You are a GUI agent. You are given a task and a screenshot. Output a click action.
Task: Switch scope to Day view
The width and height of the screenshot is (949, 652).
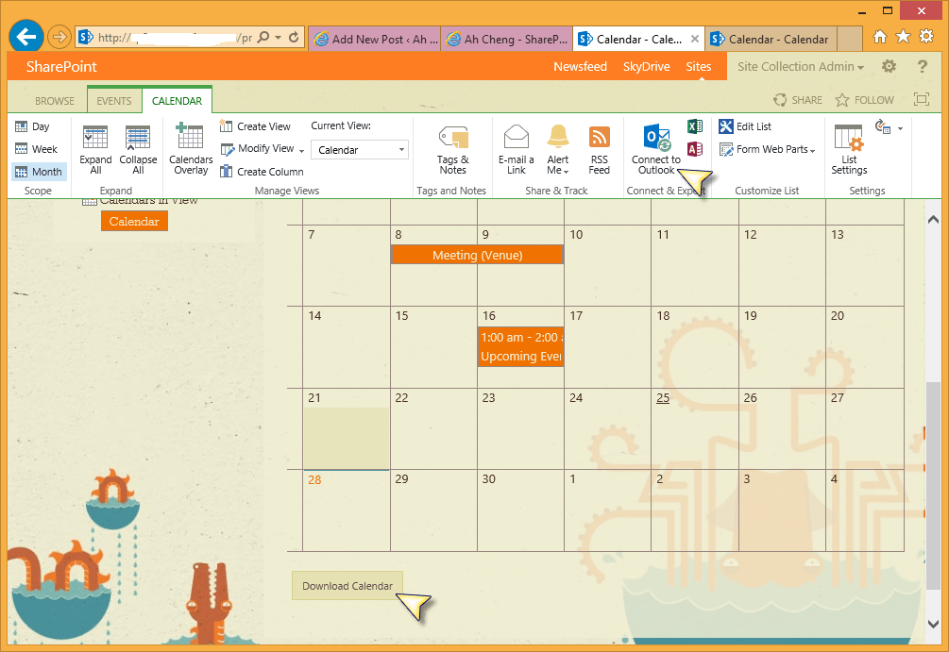point(35,126)
